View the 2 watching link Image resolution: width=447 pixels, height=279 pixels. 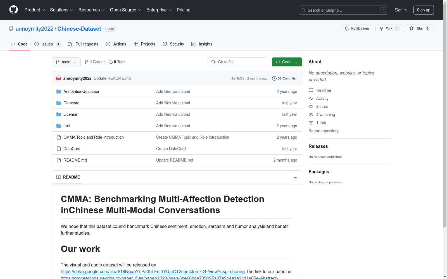pos(325,115)
